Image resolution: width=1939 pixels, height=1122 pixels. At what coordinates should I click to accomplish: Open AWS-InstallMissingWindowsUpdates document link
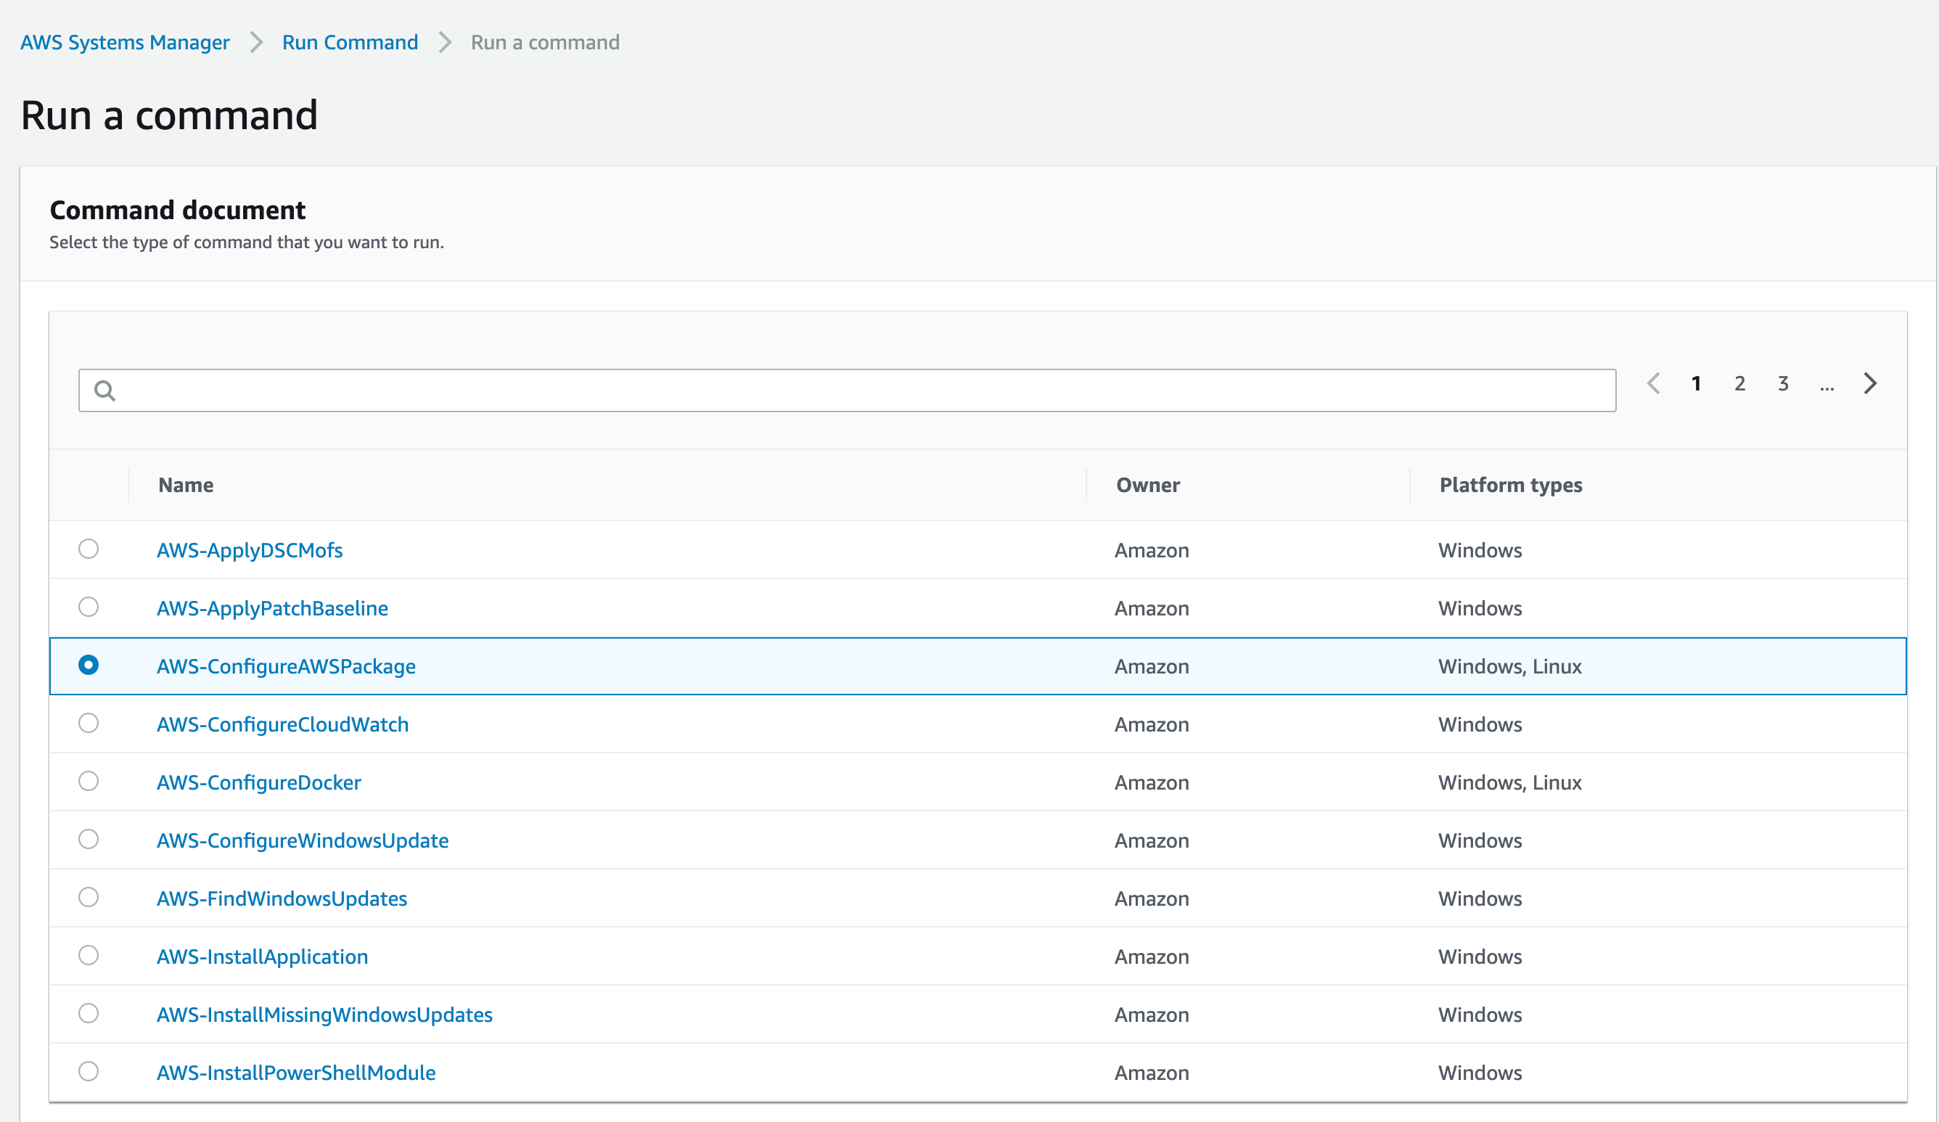324,1015
